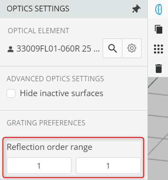Select the 33009FL01-060R 25 optical element name
The width and height of the screenshot is (168, 180).
click(58, 48)
